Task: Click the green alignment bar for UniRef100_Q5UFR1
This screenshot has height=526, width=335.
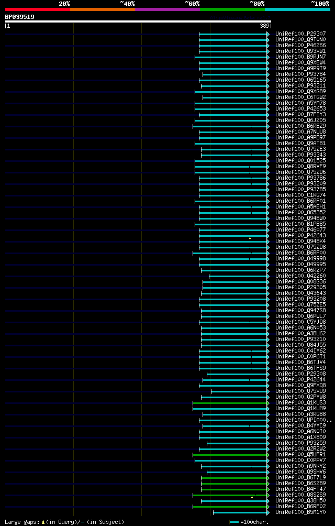Action: coord(230,455)
